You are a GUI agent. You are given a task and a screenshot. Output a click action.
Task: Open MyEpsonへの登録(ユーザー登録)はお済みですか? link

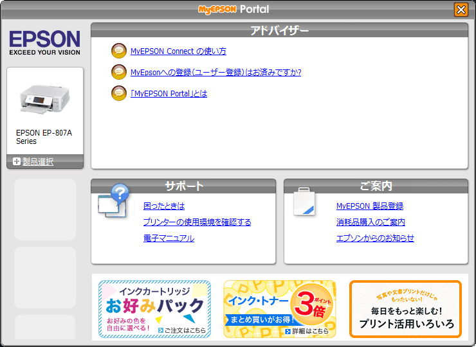pyautogui.click(x=216, y=72)
